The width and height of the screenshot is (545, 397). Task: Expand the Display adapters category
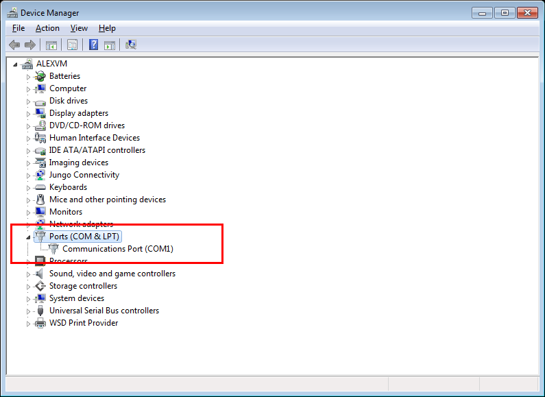[29, 113]
